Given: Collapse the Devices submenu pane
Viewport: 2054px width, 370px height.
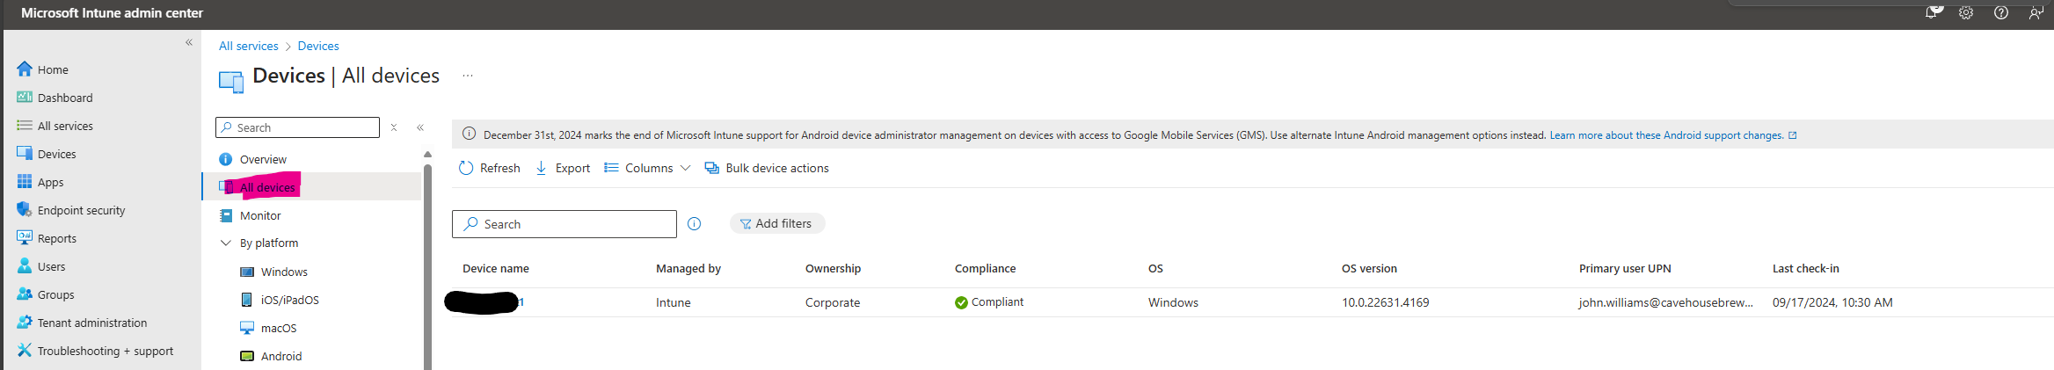Looking at the screenshot, I should [x=420, y=127].
